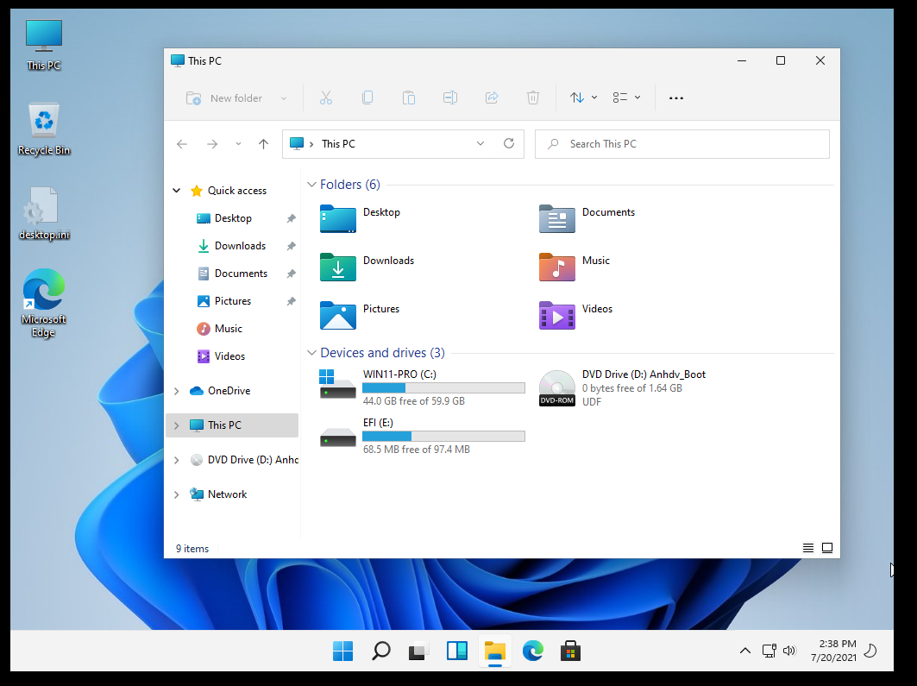The height and width of the screenshot is (686, 917).
Task: Expand the Network tree node
Action: (177, 494)
